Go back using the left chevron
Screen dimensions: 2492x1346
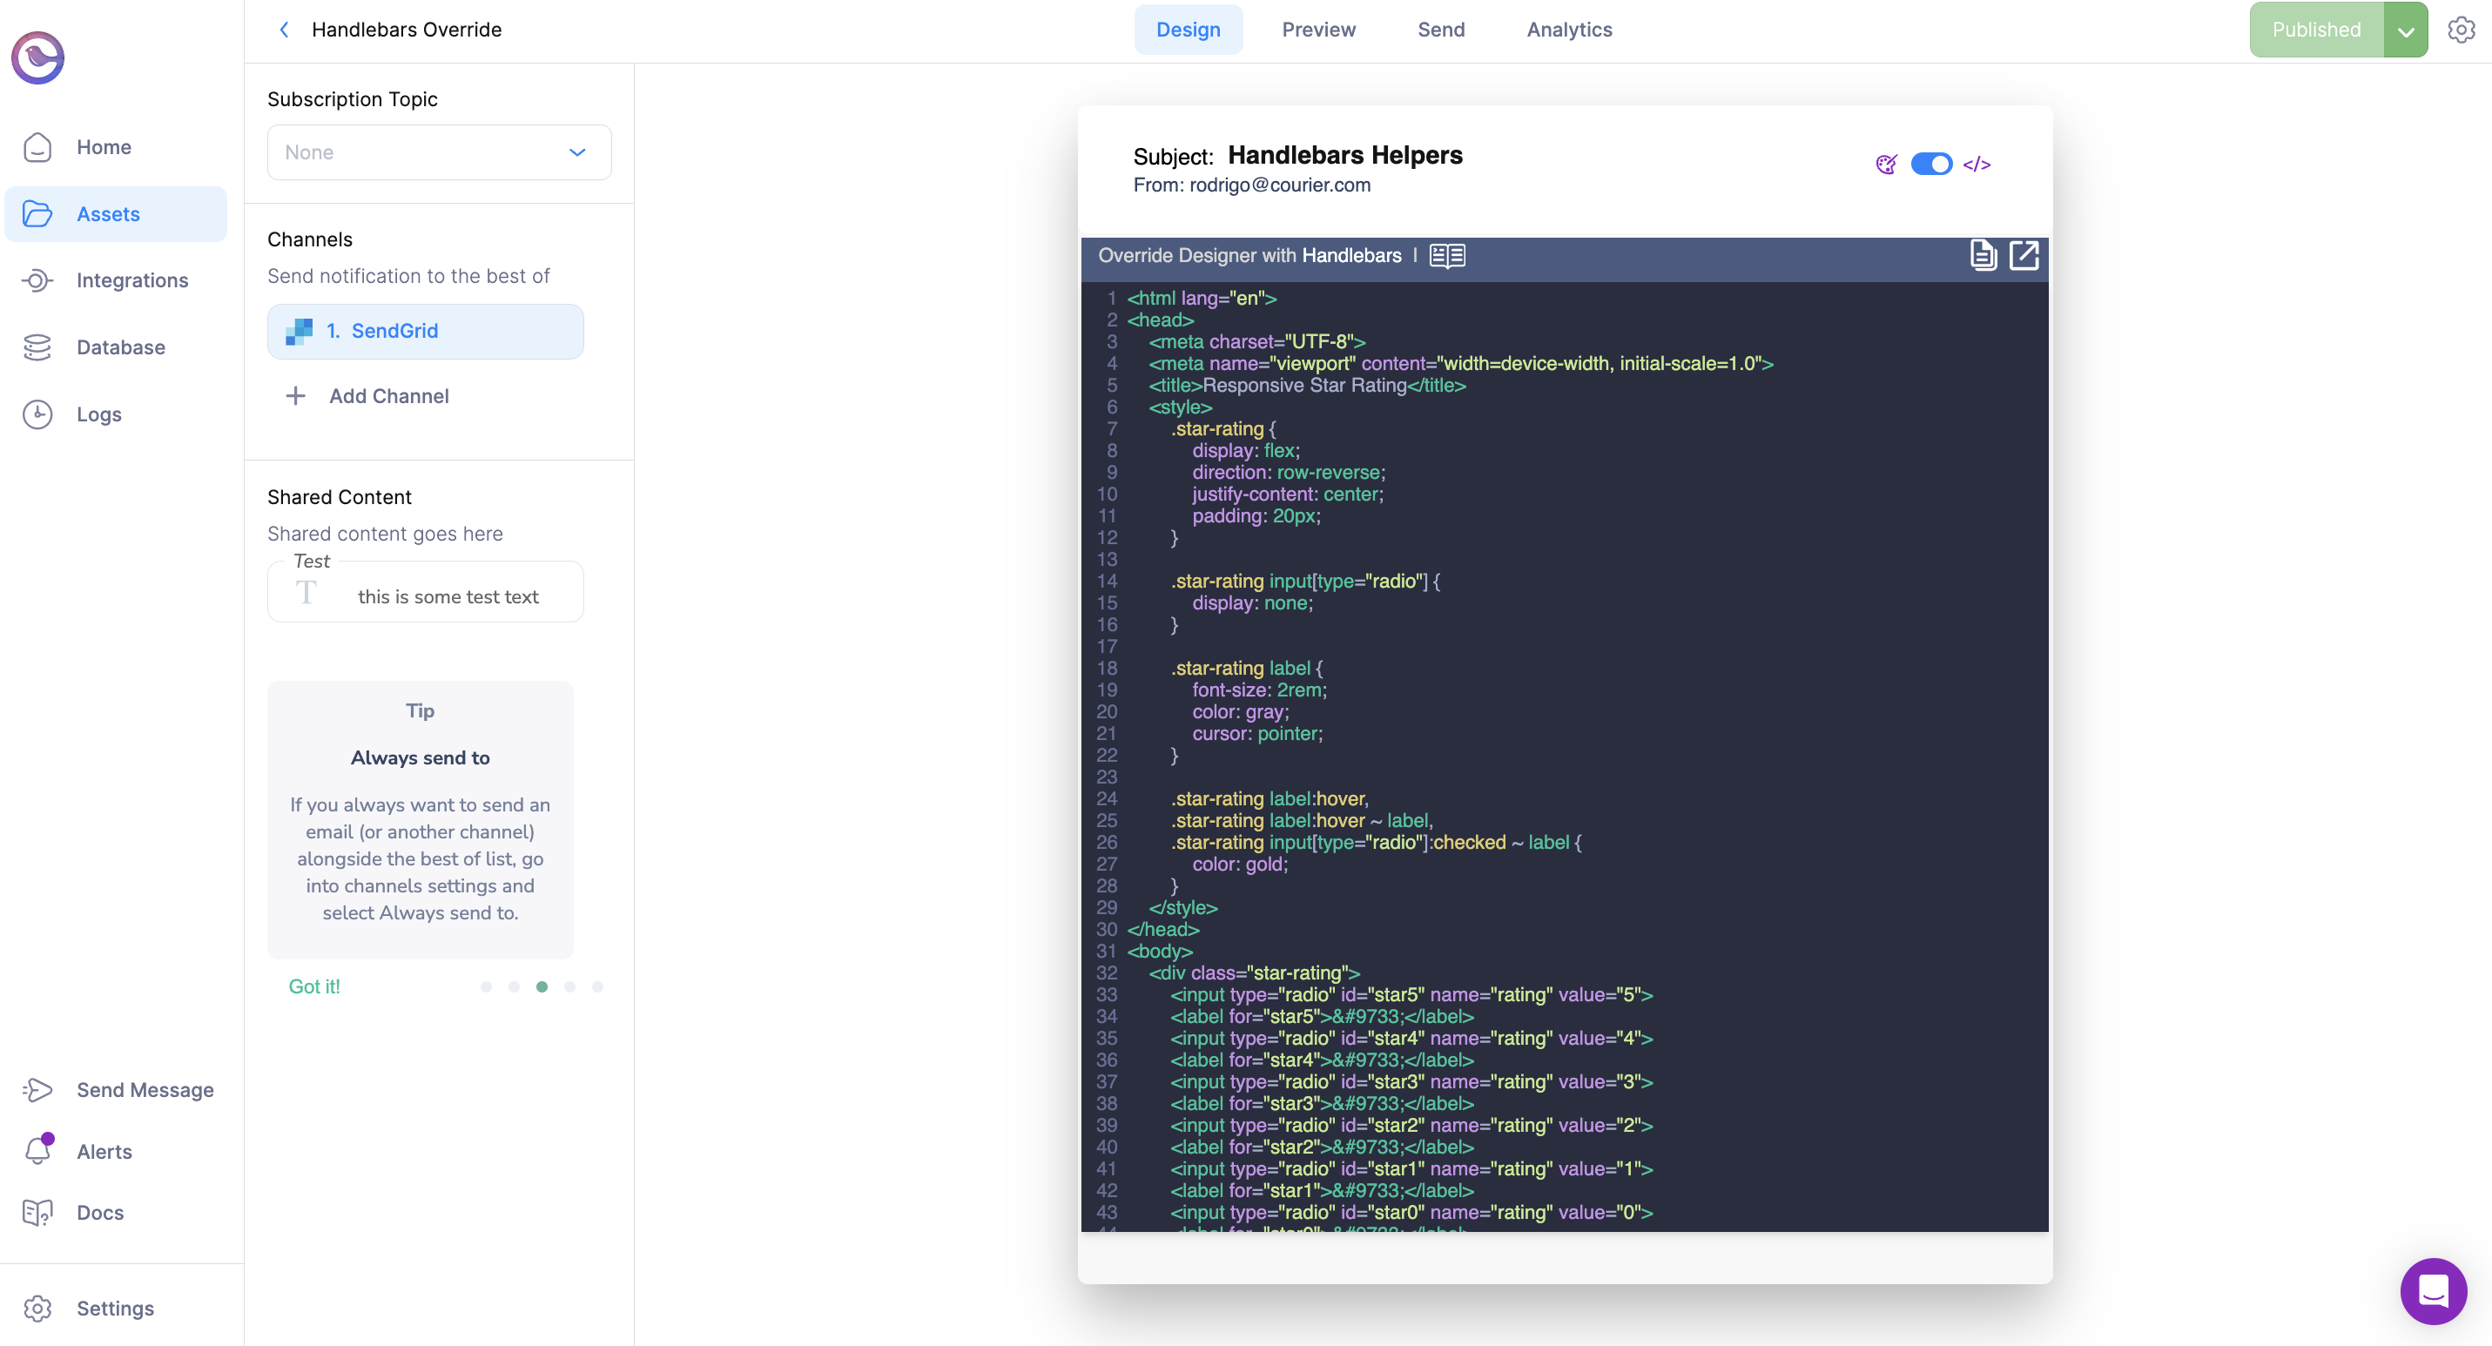point(284,30)
